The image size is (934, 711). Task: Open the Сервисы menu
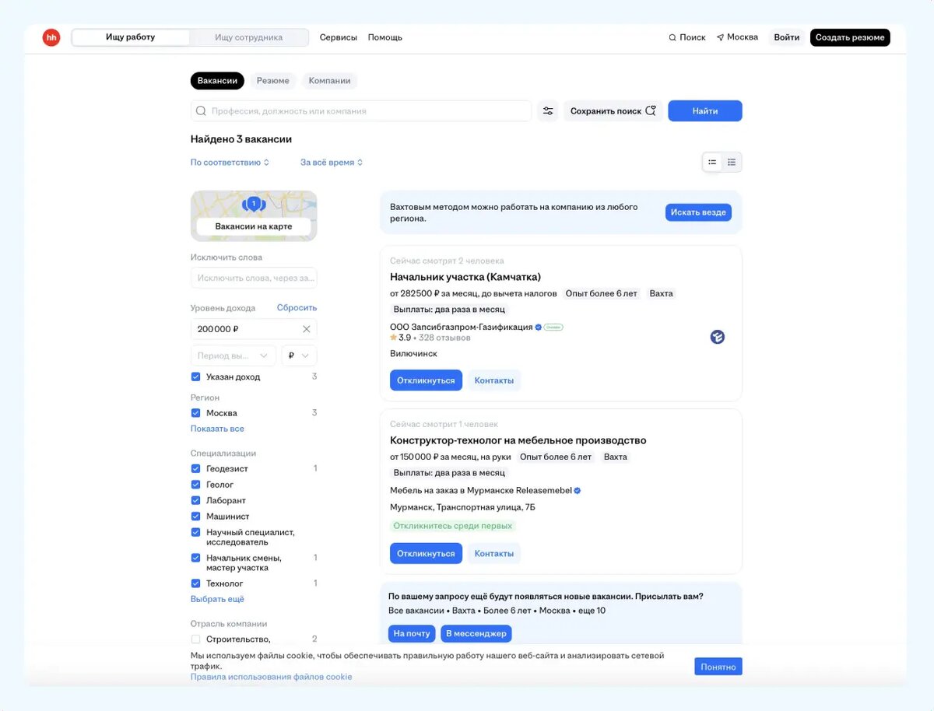(x=338, y=37)
